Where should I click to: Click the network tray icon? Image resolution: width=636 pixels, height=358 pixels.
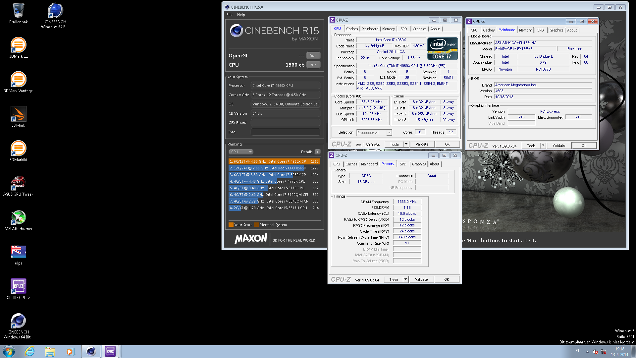[x=604, y=352]
